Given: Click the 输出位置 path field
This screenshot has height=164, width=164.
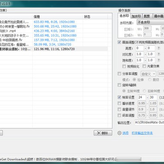Looking at the screenshot, I should coord(149,123).
